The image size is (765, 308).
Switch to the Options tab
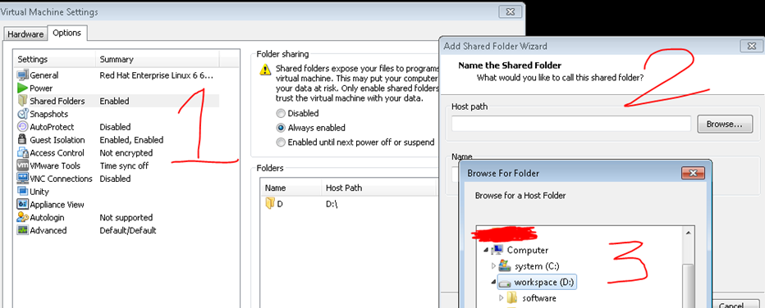pos(66,33)
